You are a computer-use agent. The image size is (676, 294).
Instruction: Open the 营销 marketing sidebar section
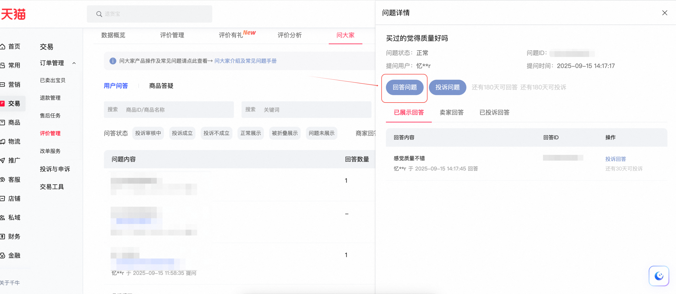pos(10,84)
